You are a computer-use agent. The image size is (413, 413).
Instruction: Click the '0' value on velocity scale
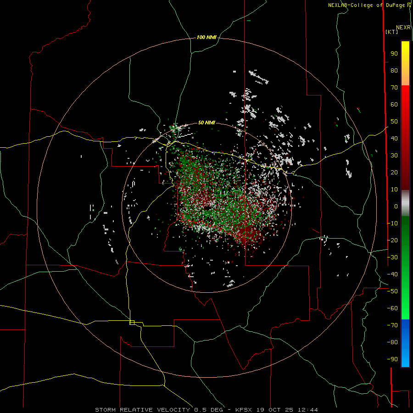pyautogui.click(x=396, y=206)
